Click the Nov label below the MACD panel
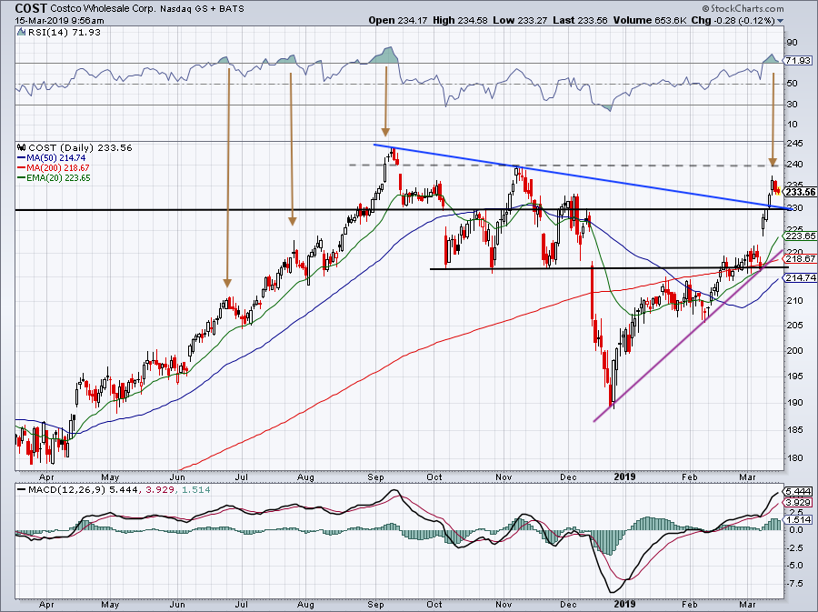The image size is (818, 612). (x=504, y=605)
